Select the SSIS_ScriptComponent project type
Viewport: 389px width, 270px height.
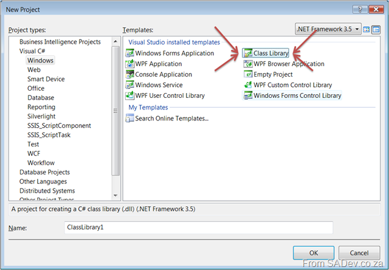coord(59,125)
